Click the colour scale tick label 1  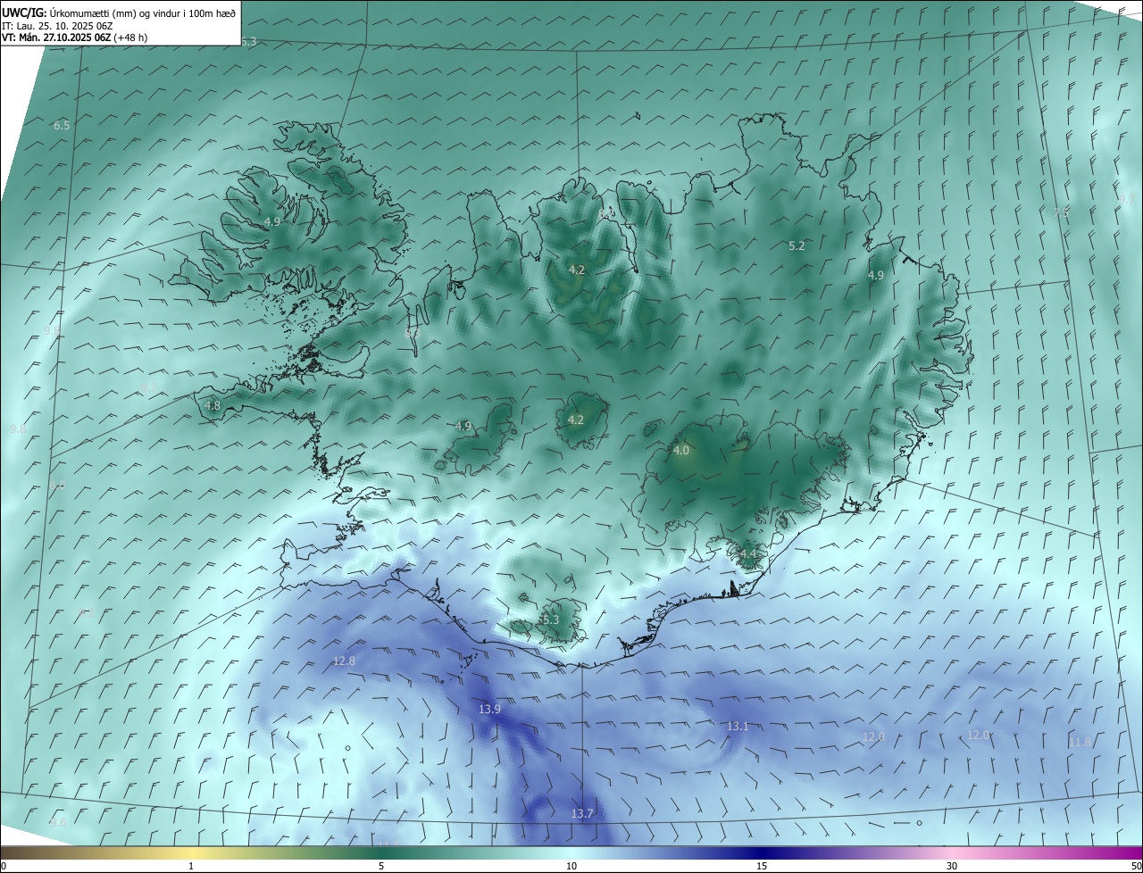click(x=191, y=866)
